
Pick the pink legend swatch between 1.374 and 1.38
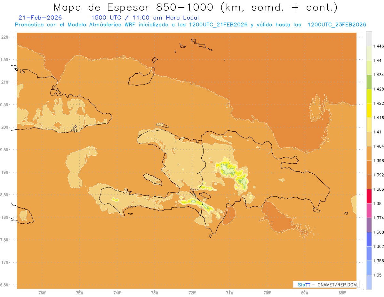click(x=369, y=210)
